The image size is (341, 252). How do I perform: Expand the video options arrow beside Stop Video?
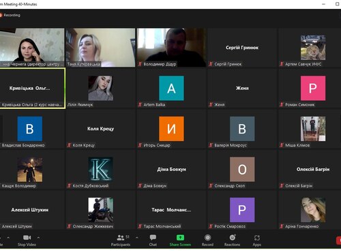pyautogui.click(x=38, y=238)
